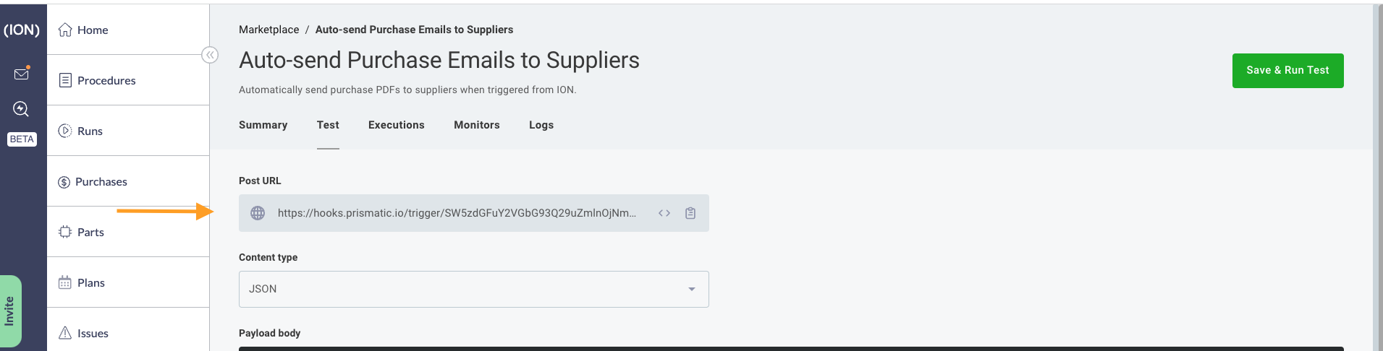Viewport: 1383px width, 351px height.
Task: View the Logs tab
Action: 541,125
